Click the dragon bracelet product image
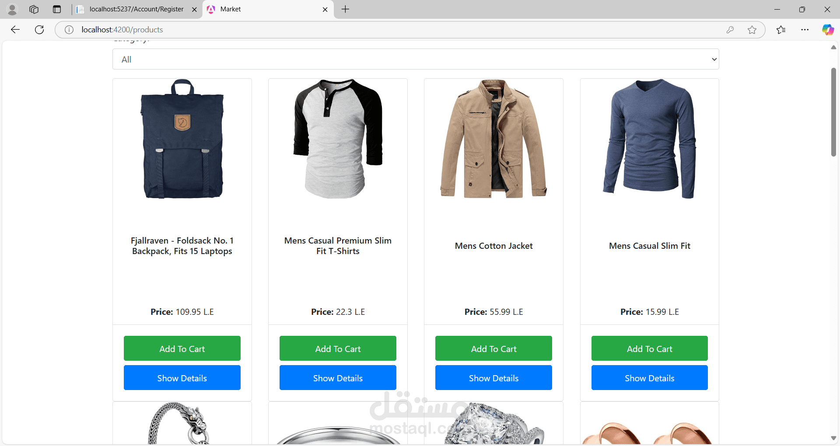840x446 pixels. [x=179, y=423]
